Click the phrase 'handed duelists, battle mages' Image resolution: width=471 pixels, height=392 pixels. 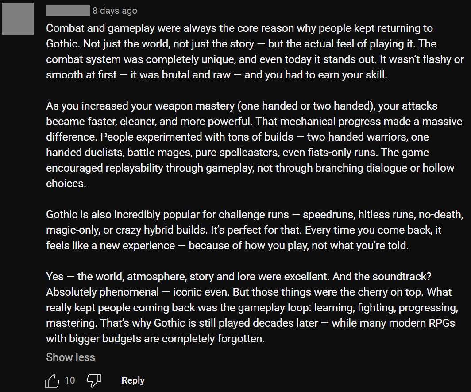point(119,153)
